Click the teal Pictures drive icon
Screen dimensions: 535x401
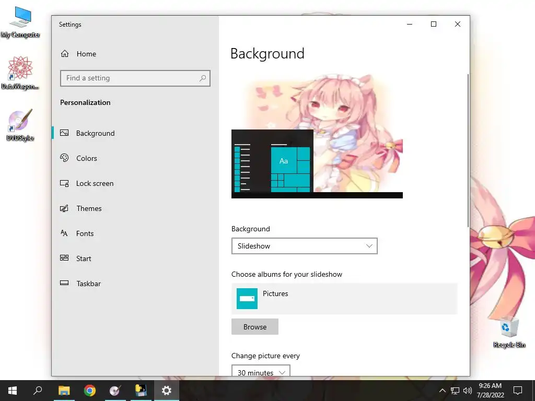[x=247, y=299]
